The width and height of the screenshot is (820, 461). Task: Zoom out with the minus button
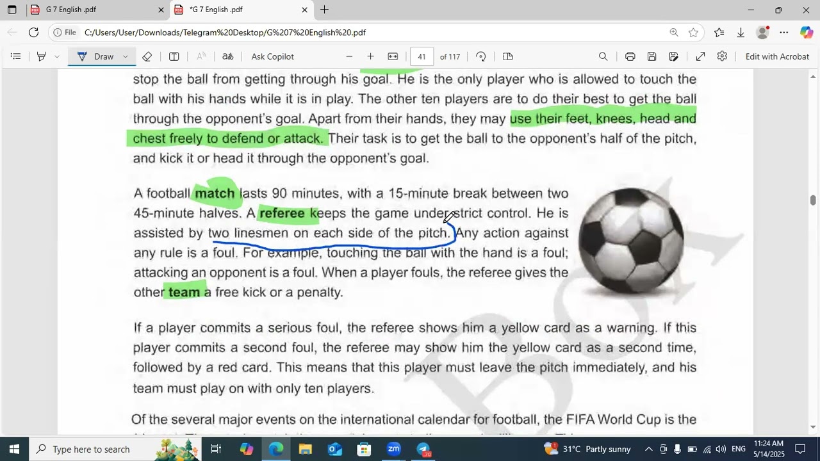click(x=349, y=56)
